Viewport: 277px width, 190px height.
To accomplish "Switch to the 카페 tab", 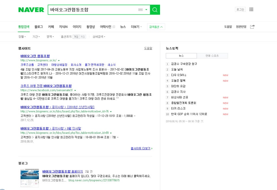I will [x=51, y=27].
